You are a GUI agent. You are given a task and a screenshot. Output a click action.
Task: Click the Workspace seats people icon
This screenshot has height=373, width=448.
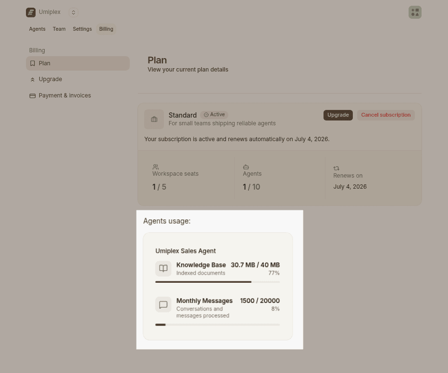(x=156, y=167)
